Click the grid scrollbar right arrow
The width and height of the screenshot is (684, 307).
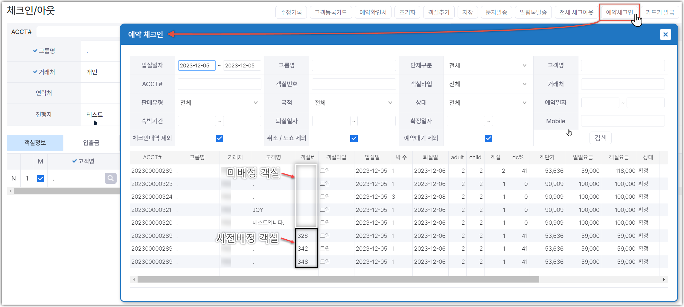coord(664,280)
